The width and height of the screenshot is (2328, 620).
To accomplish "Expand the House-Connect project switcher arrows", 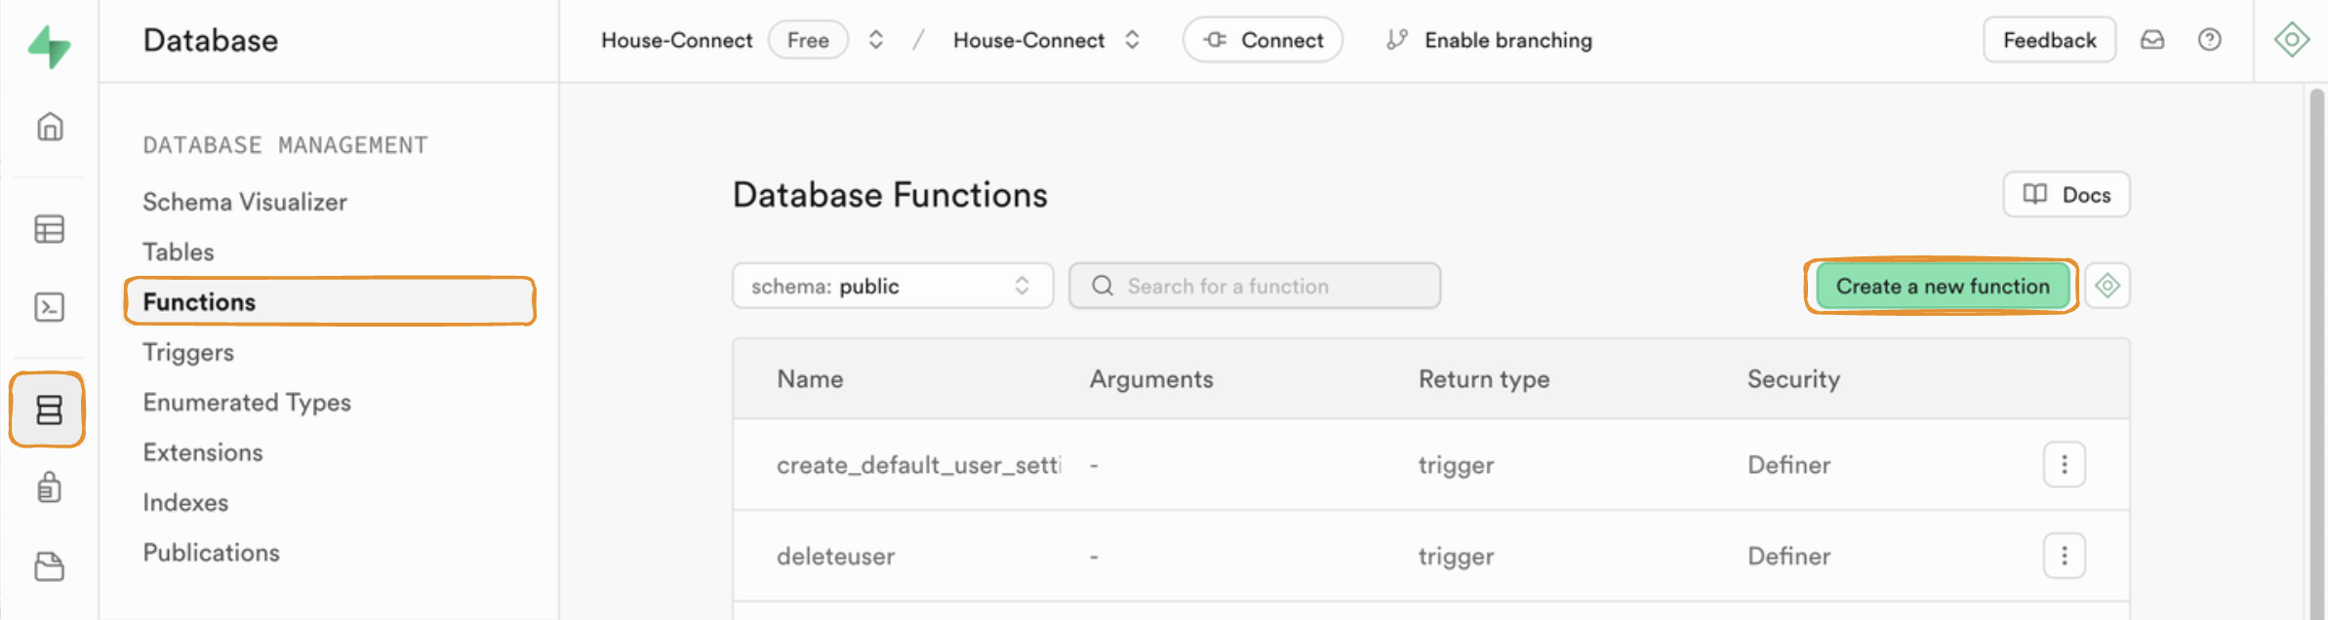I will (1132, 40).
